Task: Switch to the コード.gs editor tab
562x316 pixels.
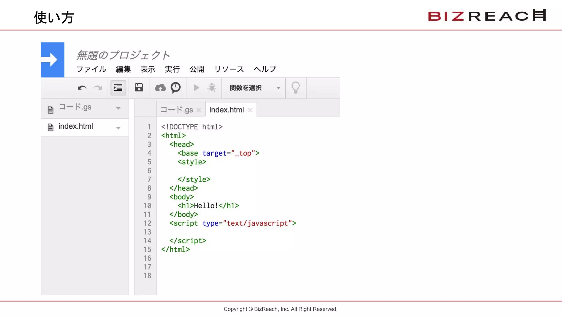Action: [177, 110]
